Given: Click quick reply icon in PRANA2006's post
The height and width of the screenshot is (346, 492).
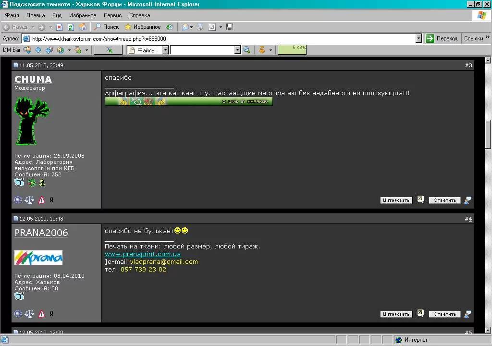Looking at the screenshot, I should click(x=467, y=314).
